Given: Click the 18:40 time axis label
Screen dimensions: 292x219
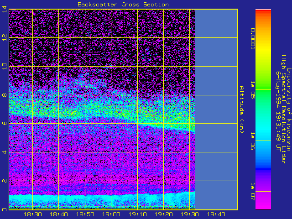Looking at the screenshot, I should click(x=59, y=214).
